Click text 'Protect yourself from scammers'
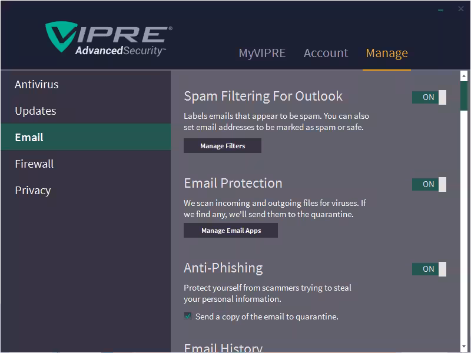The height and width of the screenshot is (353, 471). [x=241, y=288]
